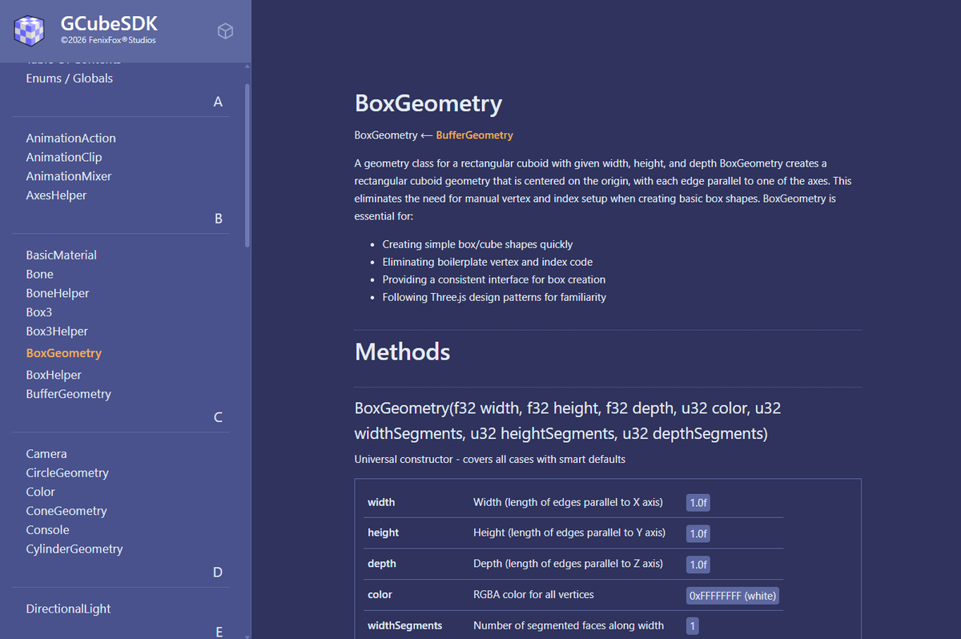Click the 0xFFFFFFFF (white) default value
The height and width of the screenshot is (639, 961).
(733, 596)
